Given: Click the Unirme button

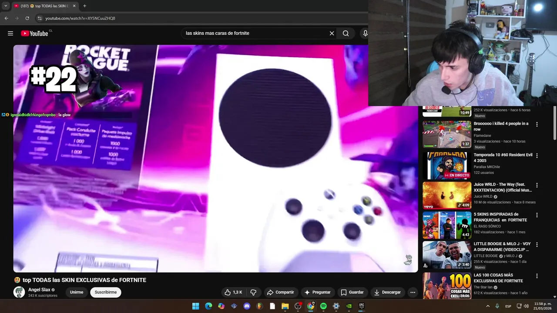Looking at the screenshot, I should (77, 292).
